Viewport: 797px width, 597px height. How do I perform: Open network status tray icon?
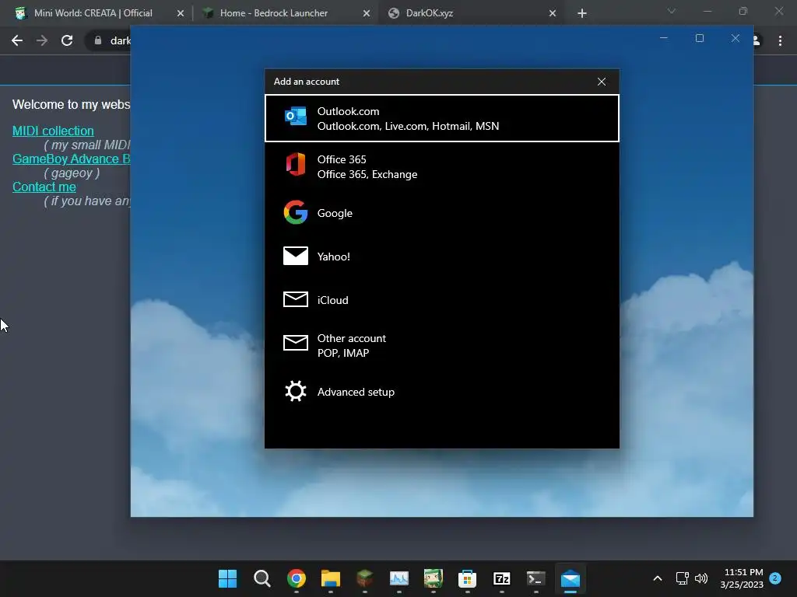682,578
